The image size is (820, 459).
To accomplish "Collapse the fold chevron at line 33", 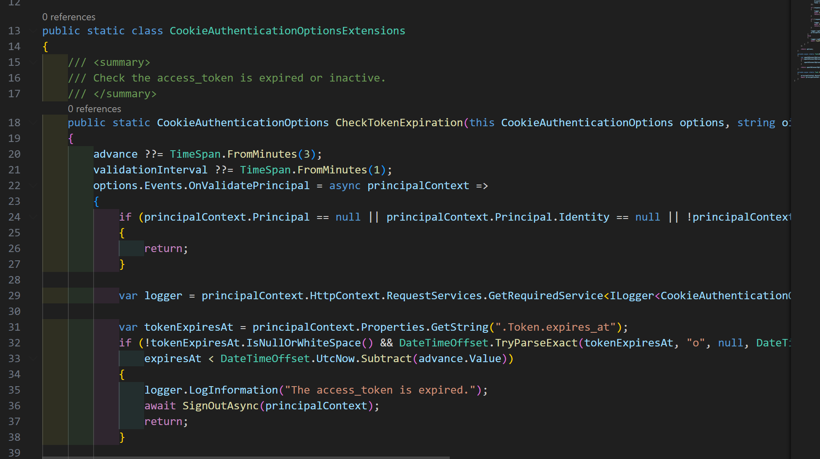I will pyautogui.click(x=33, y=359).
